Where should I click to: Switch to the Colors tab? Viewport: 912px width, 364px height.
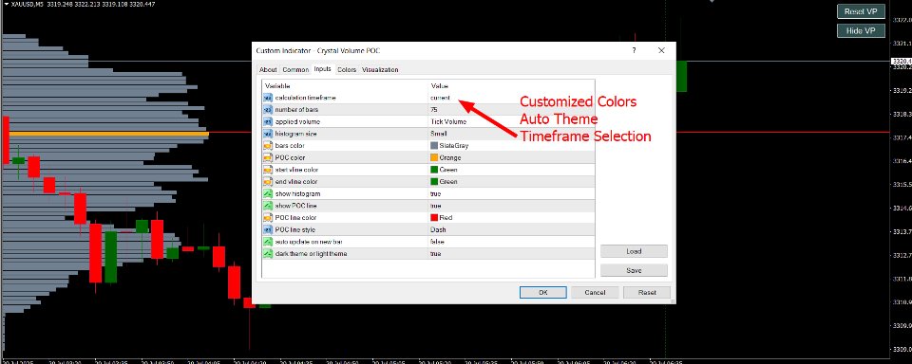(x=347, y=69)
